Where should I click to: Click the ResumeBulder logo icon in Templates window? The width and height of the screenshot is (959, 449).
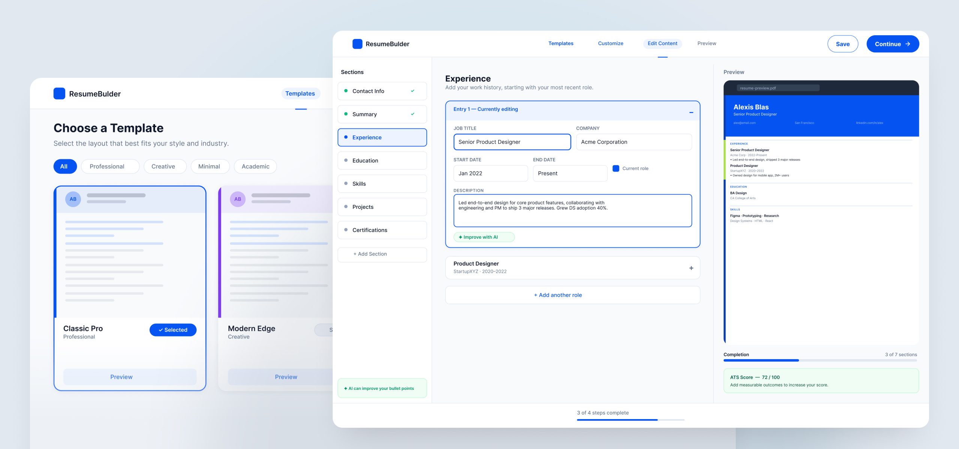(x=59, y=94)
